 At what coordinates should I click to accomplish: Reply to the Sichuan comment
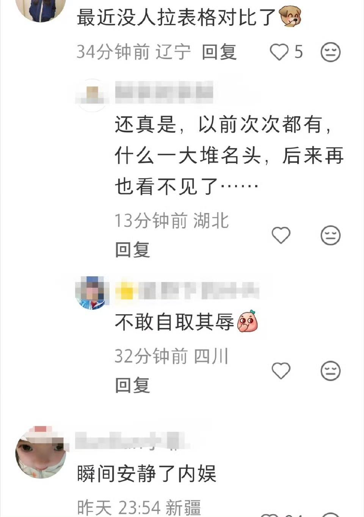pos(133,385)
